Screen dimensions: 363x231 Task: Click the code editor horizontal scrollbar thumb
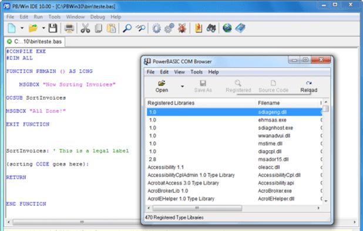pyautogui.click(x=76, y=222)
